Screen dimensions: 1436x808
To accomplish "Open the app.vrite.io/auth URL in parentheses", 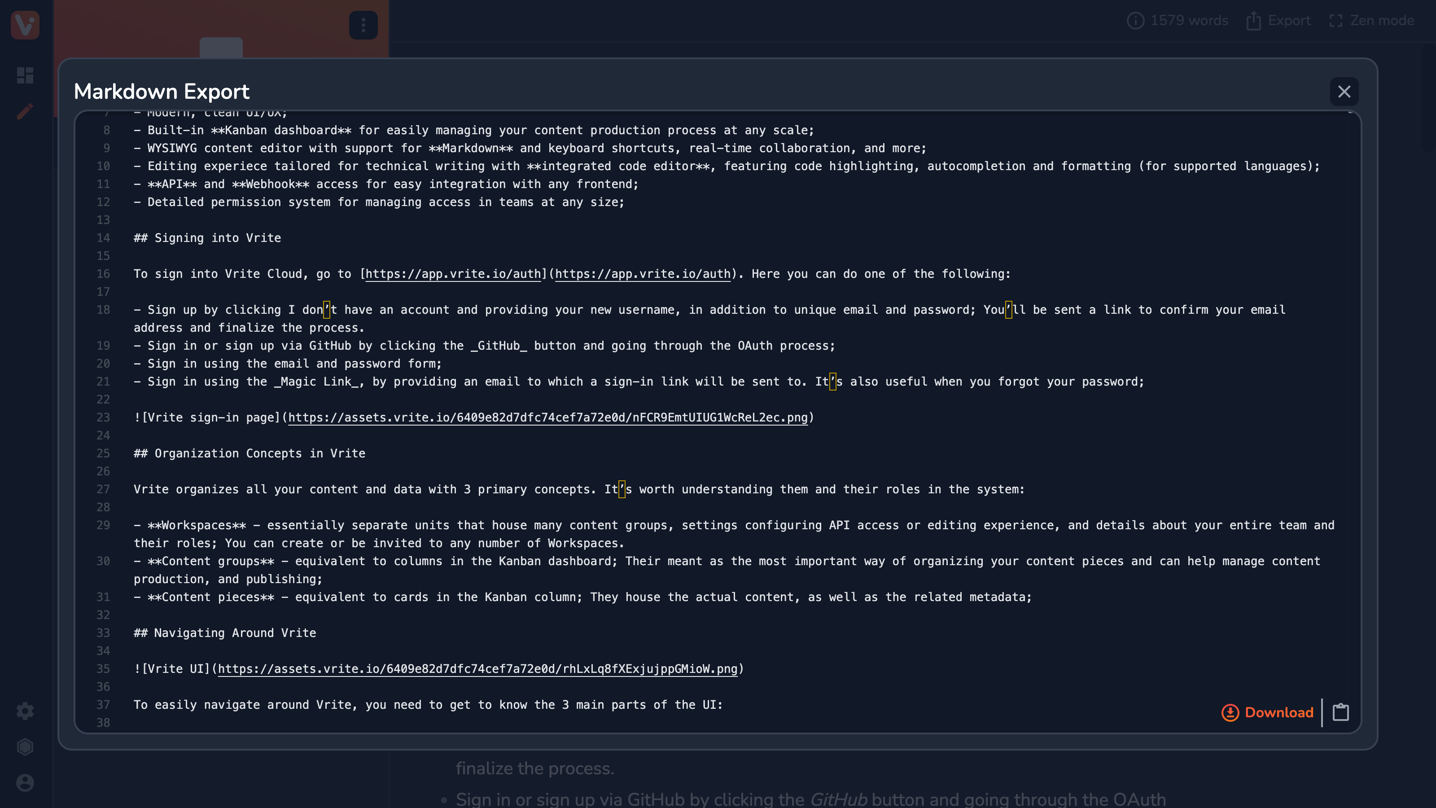I will (x=643, y=274).
